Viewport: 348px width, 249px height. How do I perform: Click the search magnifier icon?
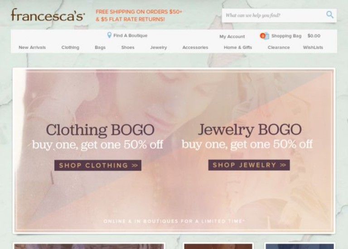click(x=329, y=15)
